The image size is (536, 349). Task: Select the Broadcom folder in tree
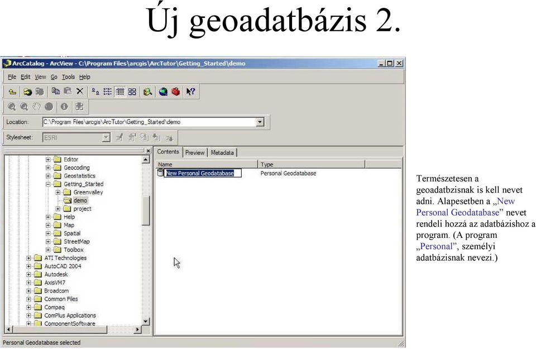56,291
